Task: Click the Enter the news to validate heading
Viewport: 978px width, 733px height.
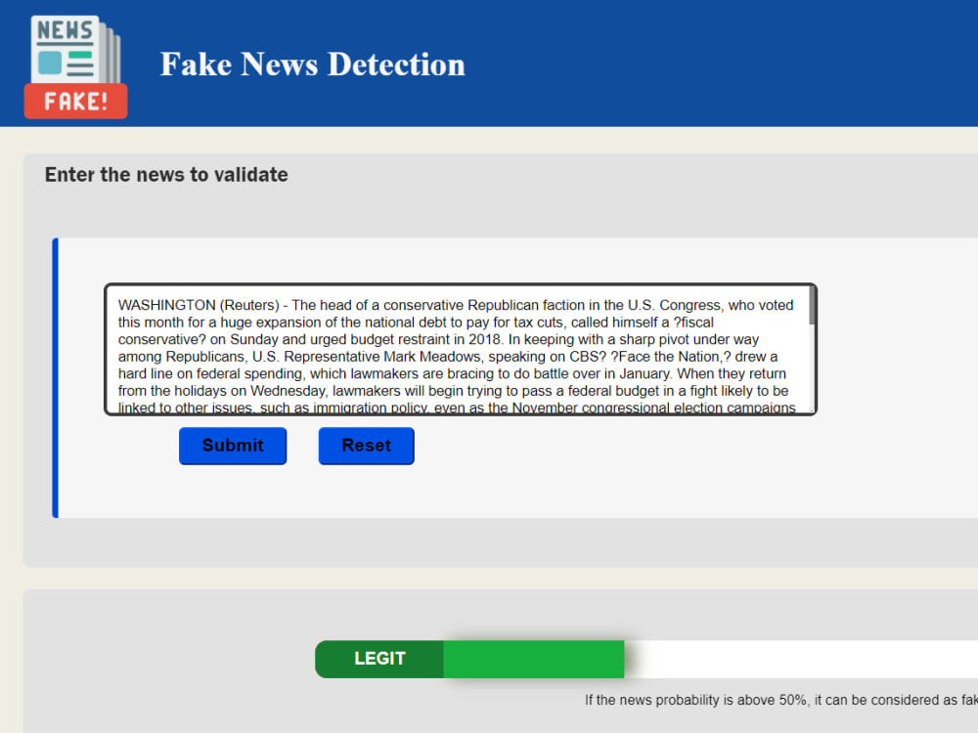Action: click(x=165, y=174)
